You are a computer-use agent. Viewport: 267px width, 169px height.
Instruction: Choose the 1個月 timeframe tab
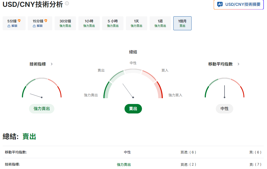[x=182, y=23]
